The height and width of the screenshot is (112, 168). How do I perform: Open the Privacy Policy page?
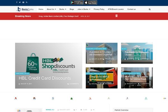[99, 9]
